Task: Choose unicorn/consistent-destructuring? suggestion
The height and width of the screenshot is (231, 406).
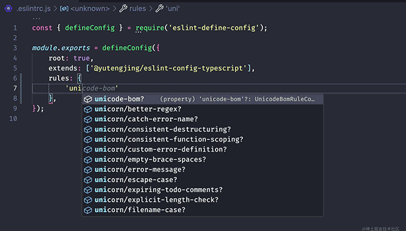Action: click(203, 129)
